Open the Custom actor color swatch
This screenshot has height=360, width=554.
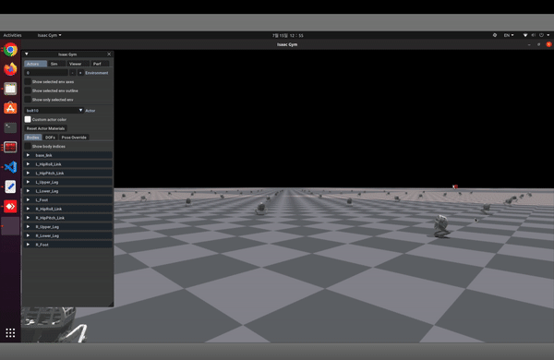[x=28, y=119]
